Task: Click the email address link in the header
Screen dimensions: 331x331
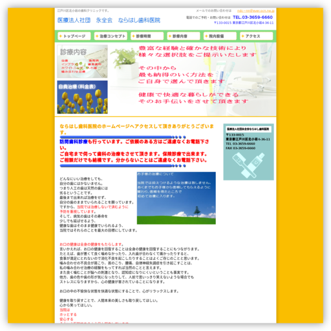Action: tap(255, 11)
